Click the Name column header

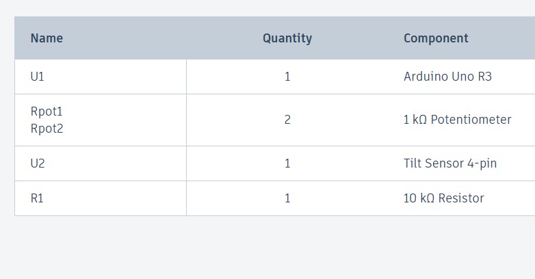47,38
